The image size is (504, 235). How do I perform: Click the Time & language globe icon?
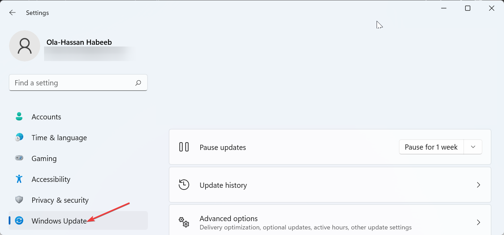(x=19, y=137)
